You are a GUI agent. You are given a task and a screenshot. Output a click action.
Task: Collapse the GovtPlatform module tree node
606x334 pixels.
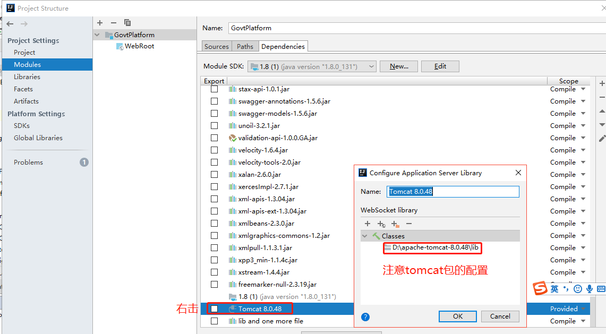point(97,35)
